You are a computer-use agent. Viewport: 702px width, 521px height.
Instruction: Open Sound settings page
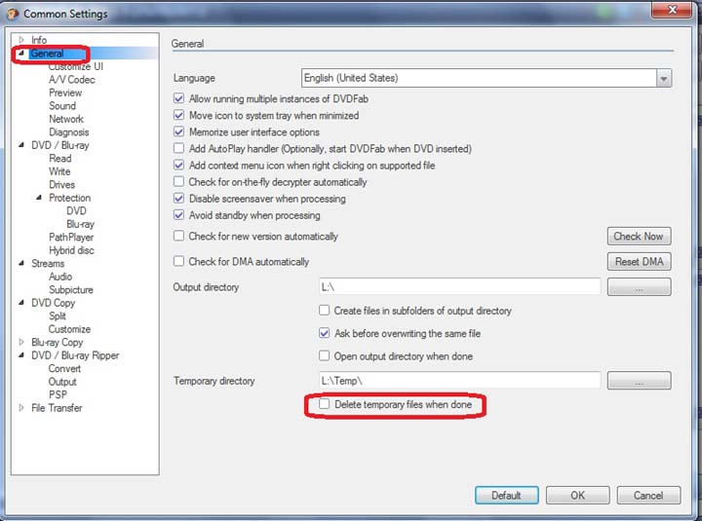[x=62, y=106]
